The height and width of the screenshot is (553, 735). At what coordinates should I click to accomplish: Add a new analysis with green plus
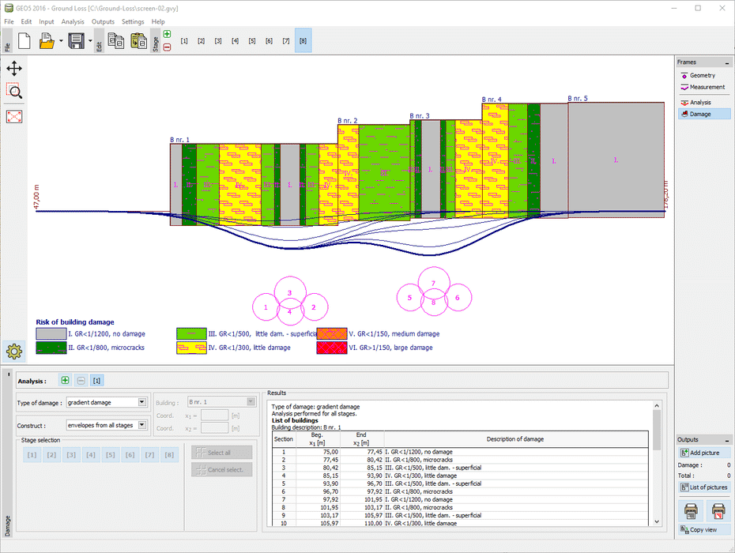pos(65,381)
